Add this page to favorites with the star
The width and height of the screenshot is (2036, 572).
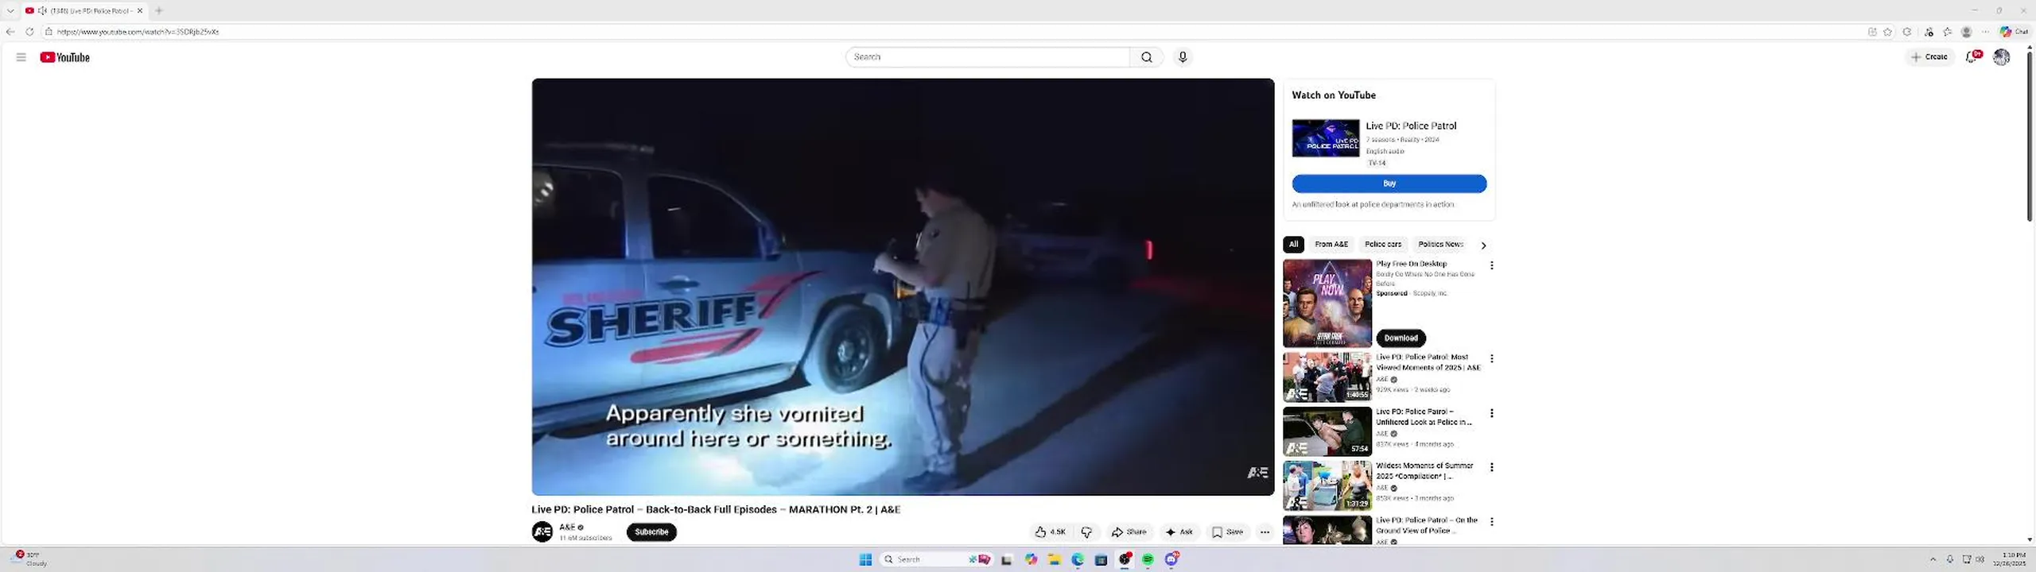1887,32
